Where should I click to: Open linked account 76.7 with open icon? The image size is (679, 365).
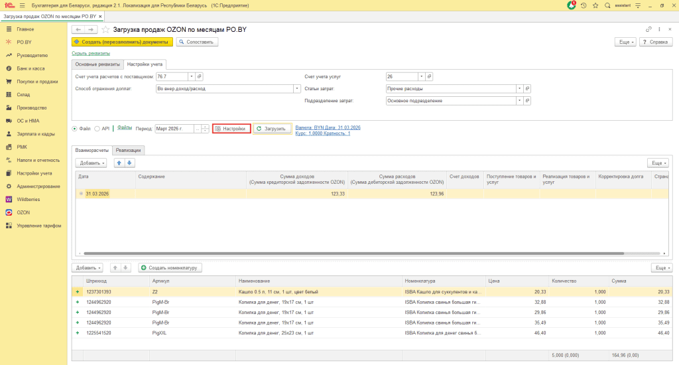click(199, 76)
